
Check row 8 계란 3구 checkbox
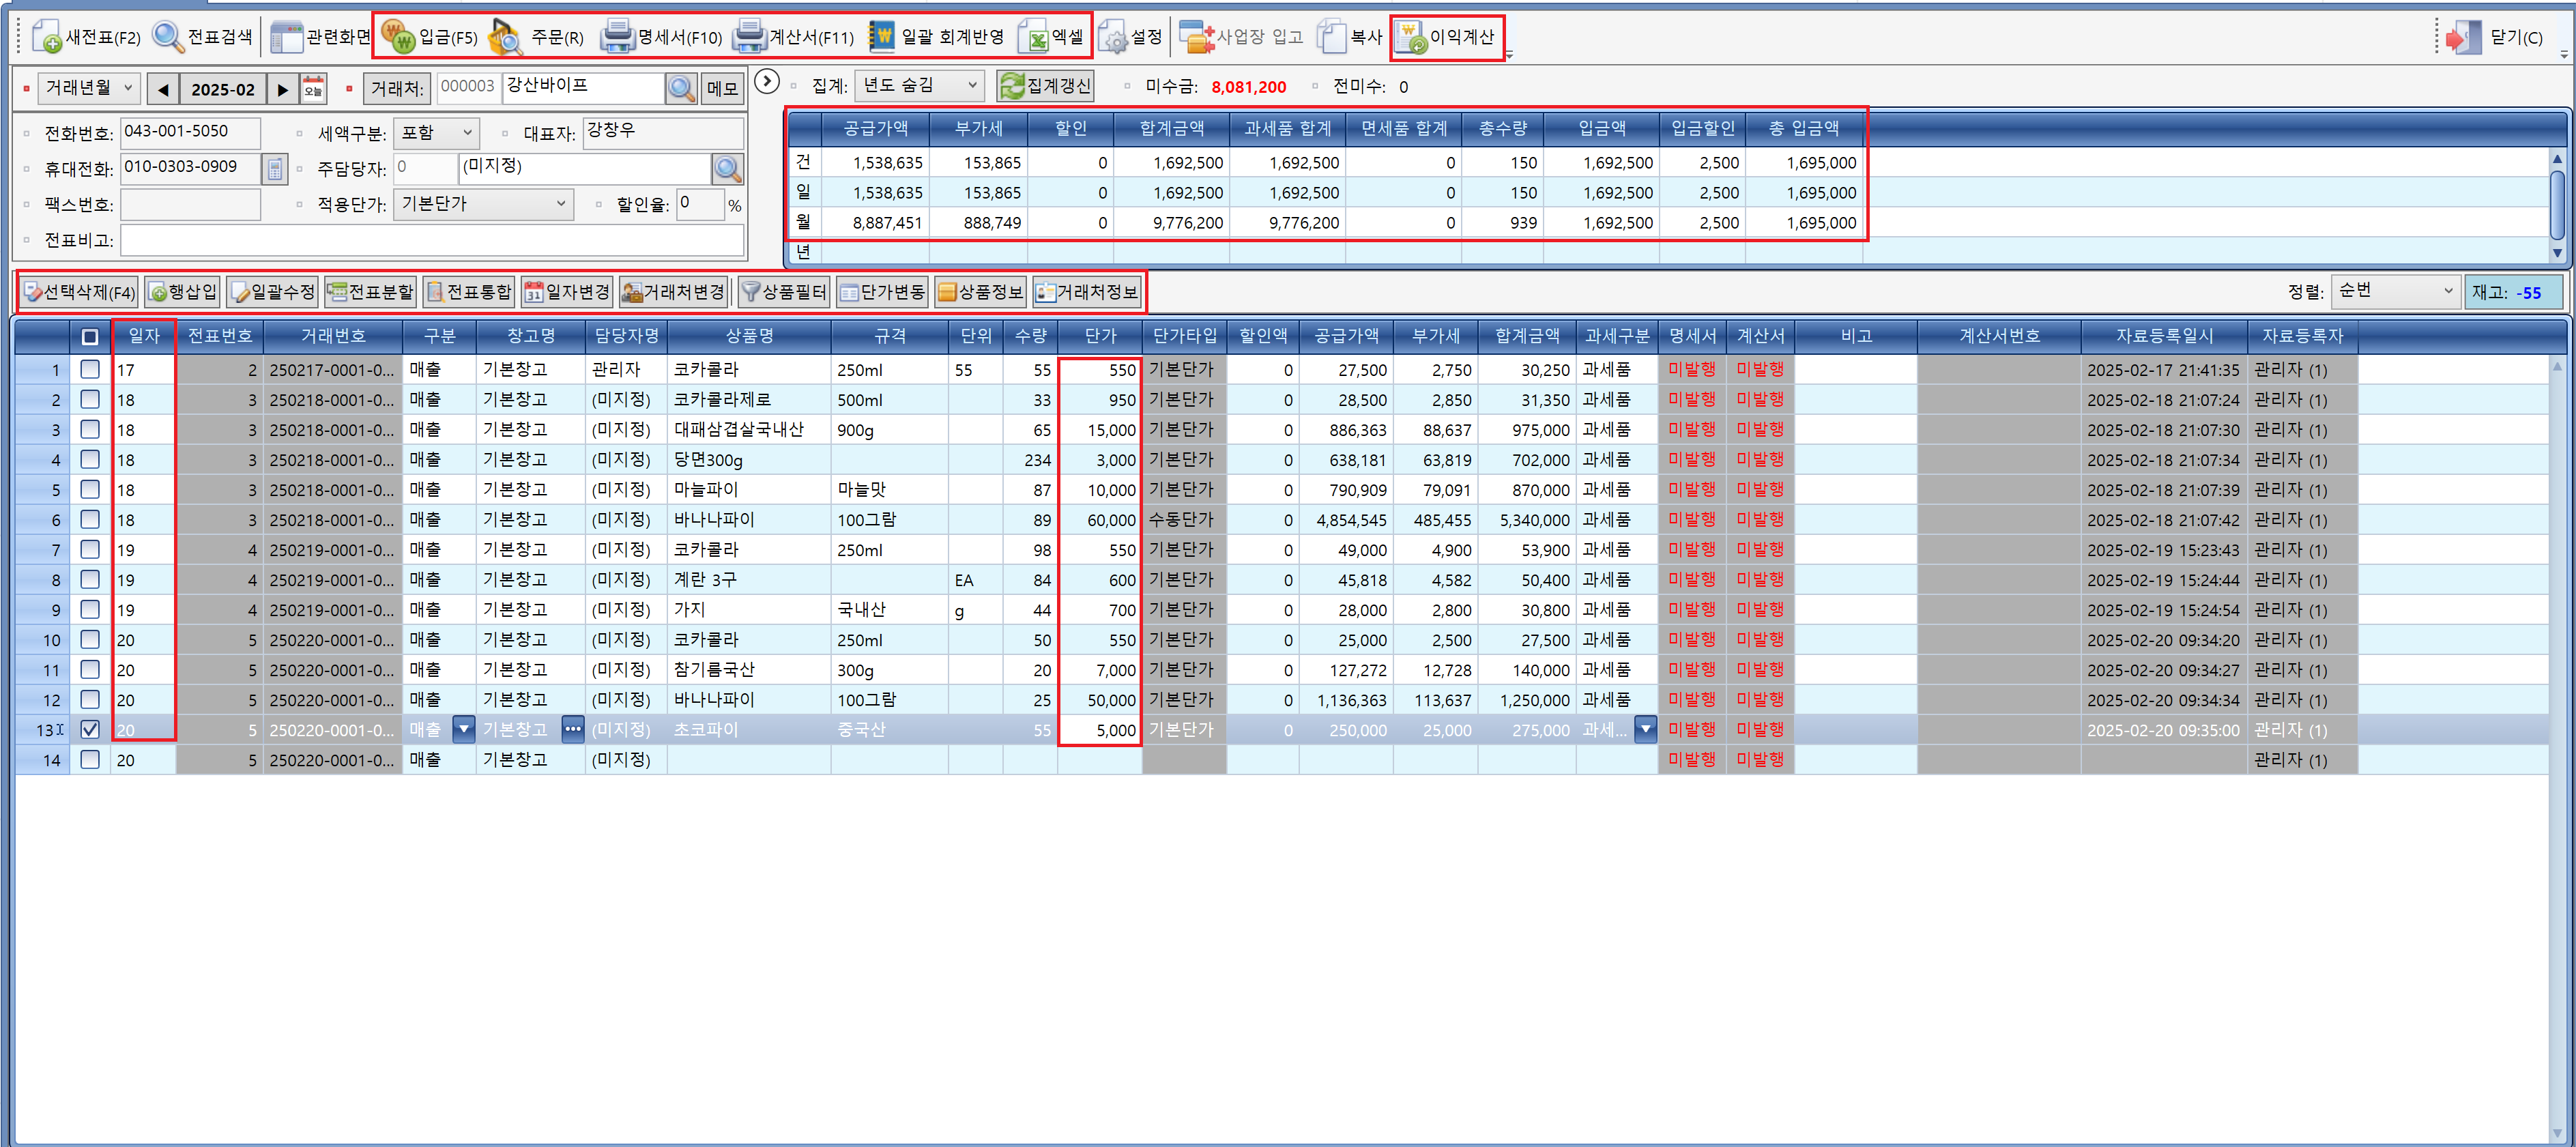(x=90, y=579)
